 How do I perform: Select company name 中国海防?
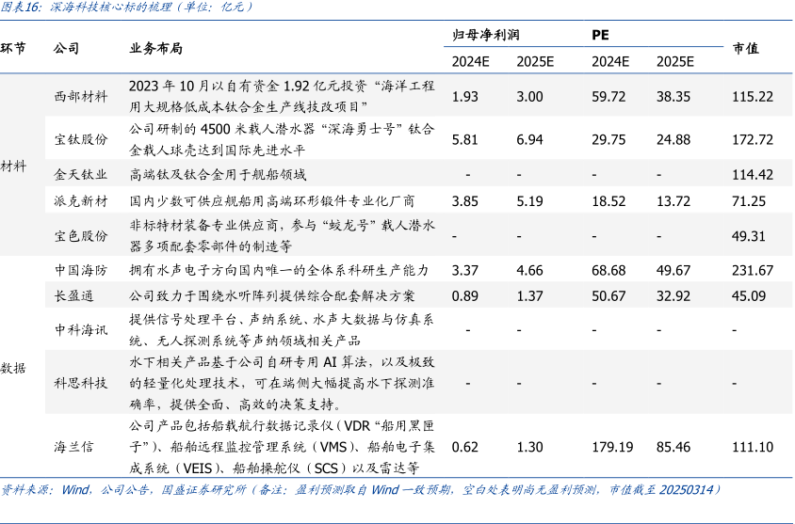tap(81, 270)
